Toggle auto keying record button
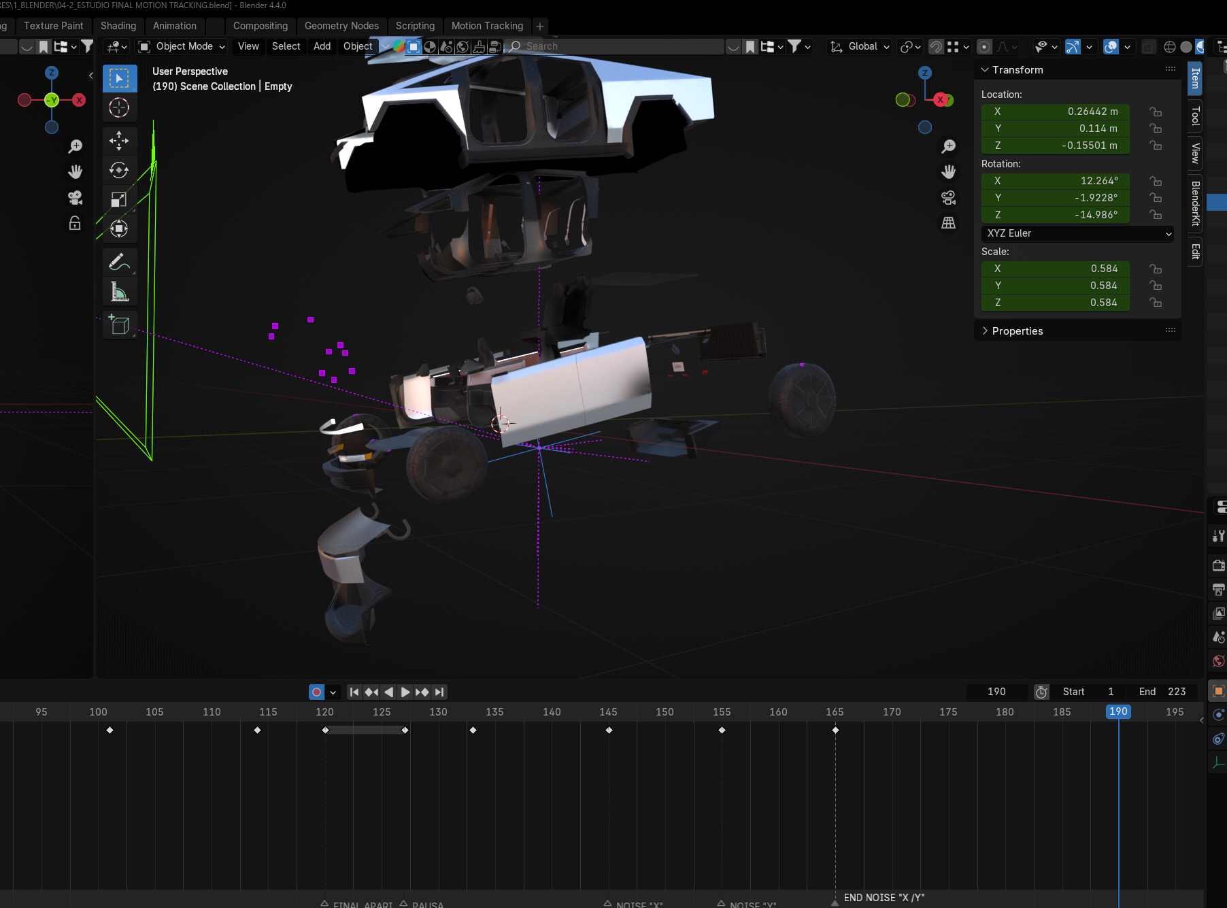 [316, 692]
